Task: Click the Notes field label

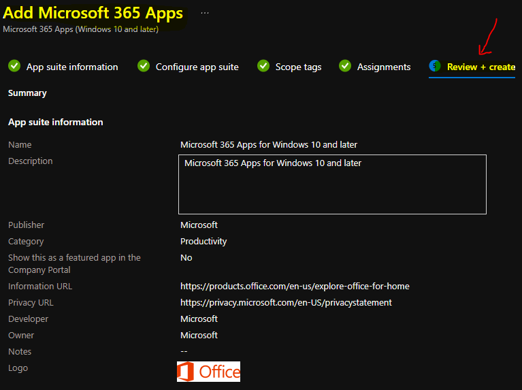Action: pyautogui.click(x=20, y=351)
